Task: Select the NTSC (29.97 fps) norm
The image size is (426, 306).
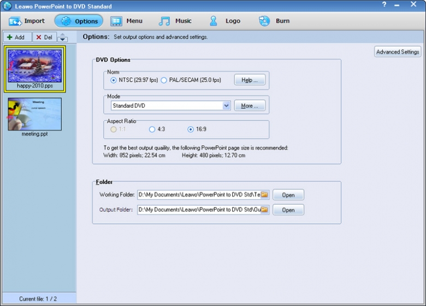Action: [x=114, y=80]
